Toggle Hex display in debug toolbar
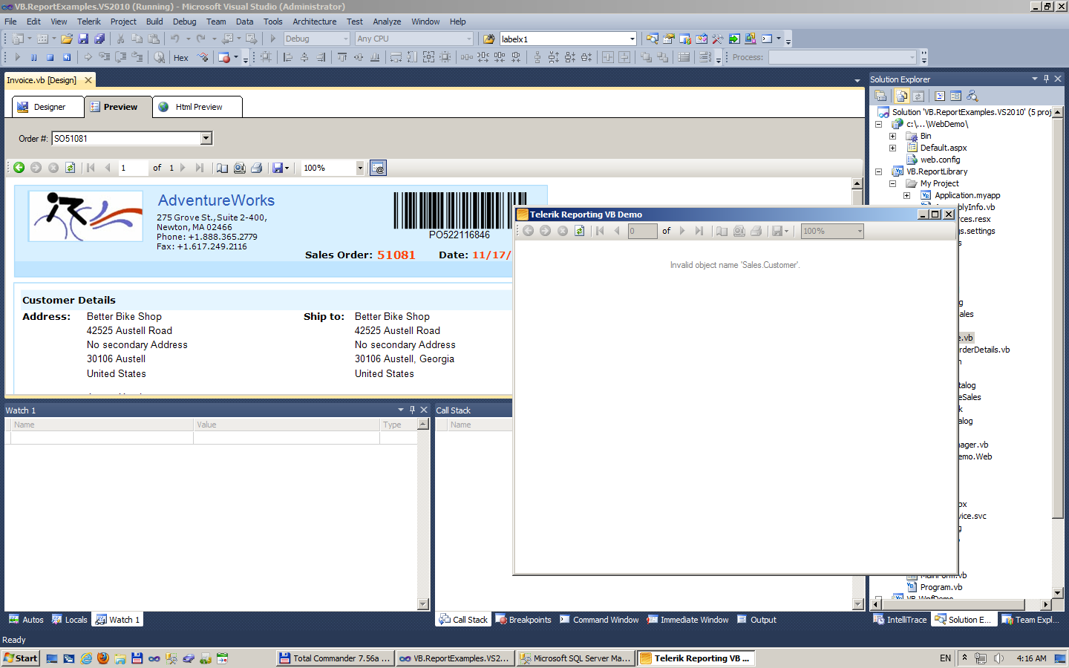The image size is (1069, 668). 181,57
